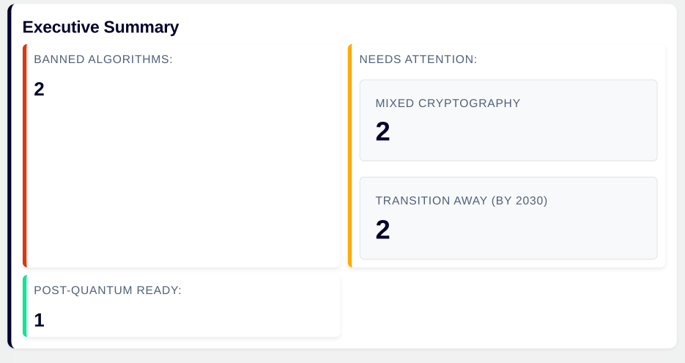685x363 pixels.
Task: Click the green accent bar on Post-Quantum Ready
Action: pyautogui.click(x=25, y=307)
